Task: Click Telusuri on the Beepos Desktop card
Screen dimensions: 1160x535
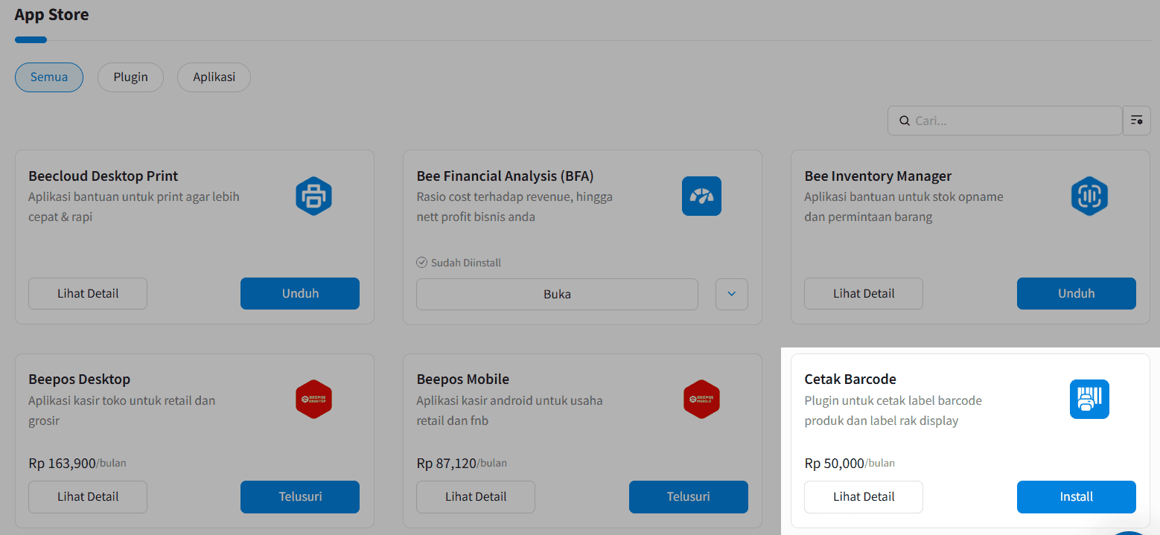Action: (x=299, y=496)
